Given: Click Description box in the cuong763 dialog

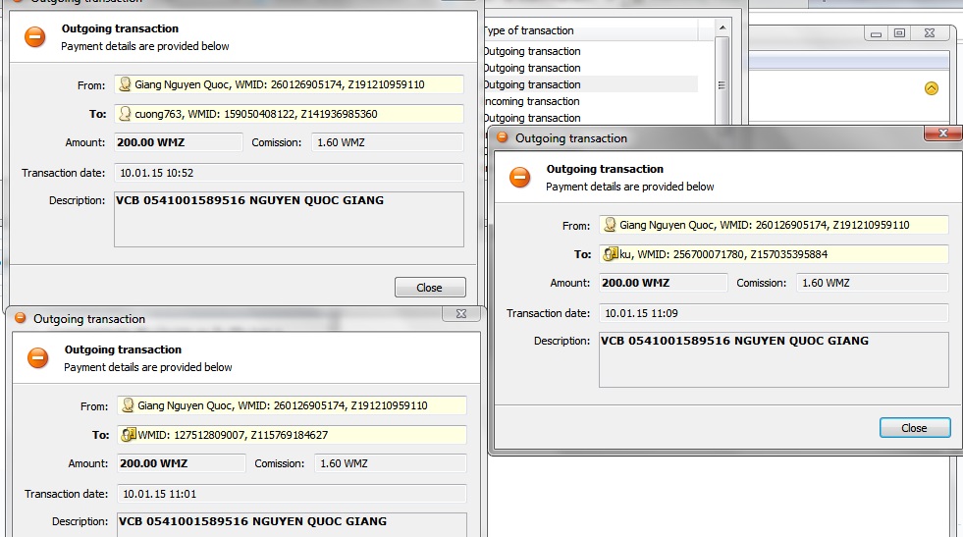Looking at the screenshot, I should coord(289,219).
